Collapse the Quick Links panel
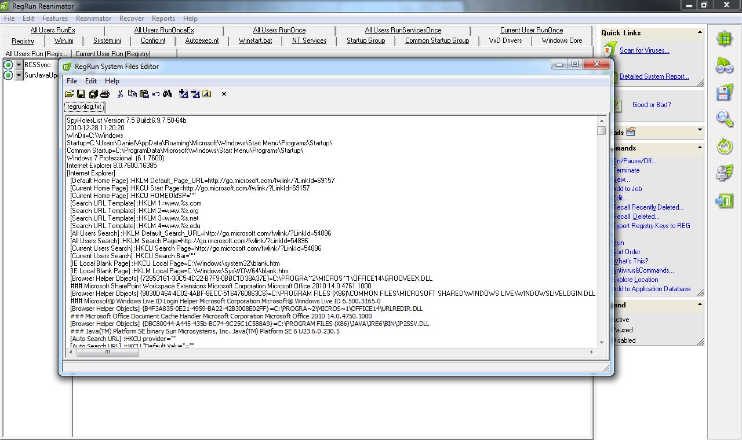This screenshot has height=440, width=742. 700,33
